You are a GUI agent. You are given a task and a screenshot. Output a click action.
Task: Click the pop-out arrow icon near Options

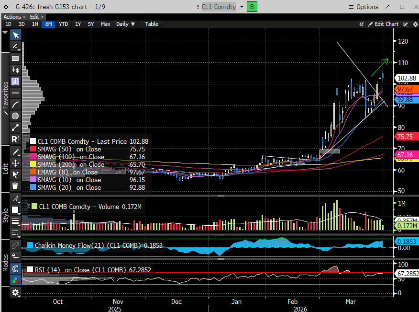[x=387, y=7]
